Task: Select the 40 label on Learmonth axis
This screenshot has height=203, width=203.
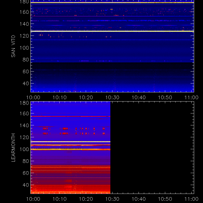Action: [26, 185]
